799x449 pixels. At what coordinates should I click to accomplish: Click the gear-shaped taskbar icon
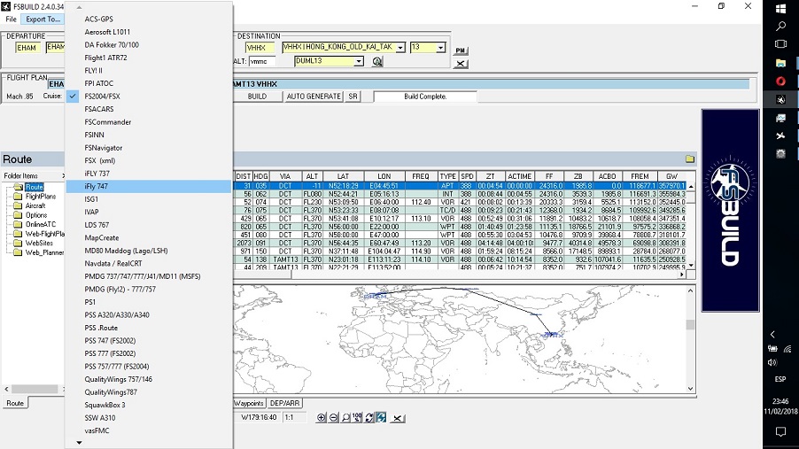[780, 153]
